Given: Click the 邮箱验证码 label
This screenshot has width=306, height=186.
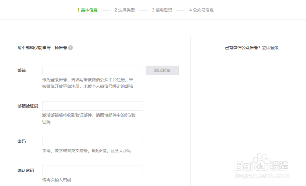Looking at the screenshot, I should coord(28,106).
